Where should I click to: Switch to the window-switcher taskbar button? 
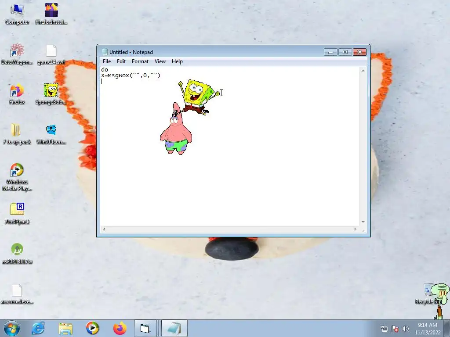tap(145, 328)
